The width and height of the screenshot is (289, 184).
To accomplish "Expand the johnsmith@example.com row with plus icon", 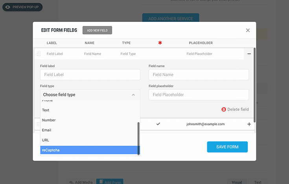I will [249, 124].
